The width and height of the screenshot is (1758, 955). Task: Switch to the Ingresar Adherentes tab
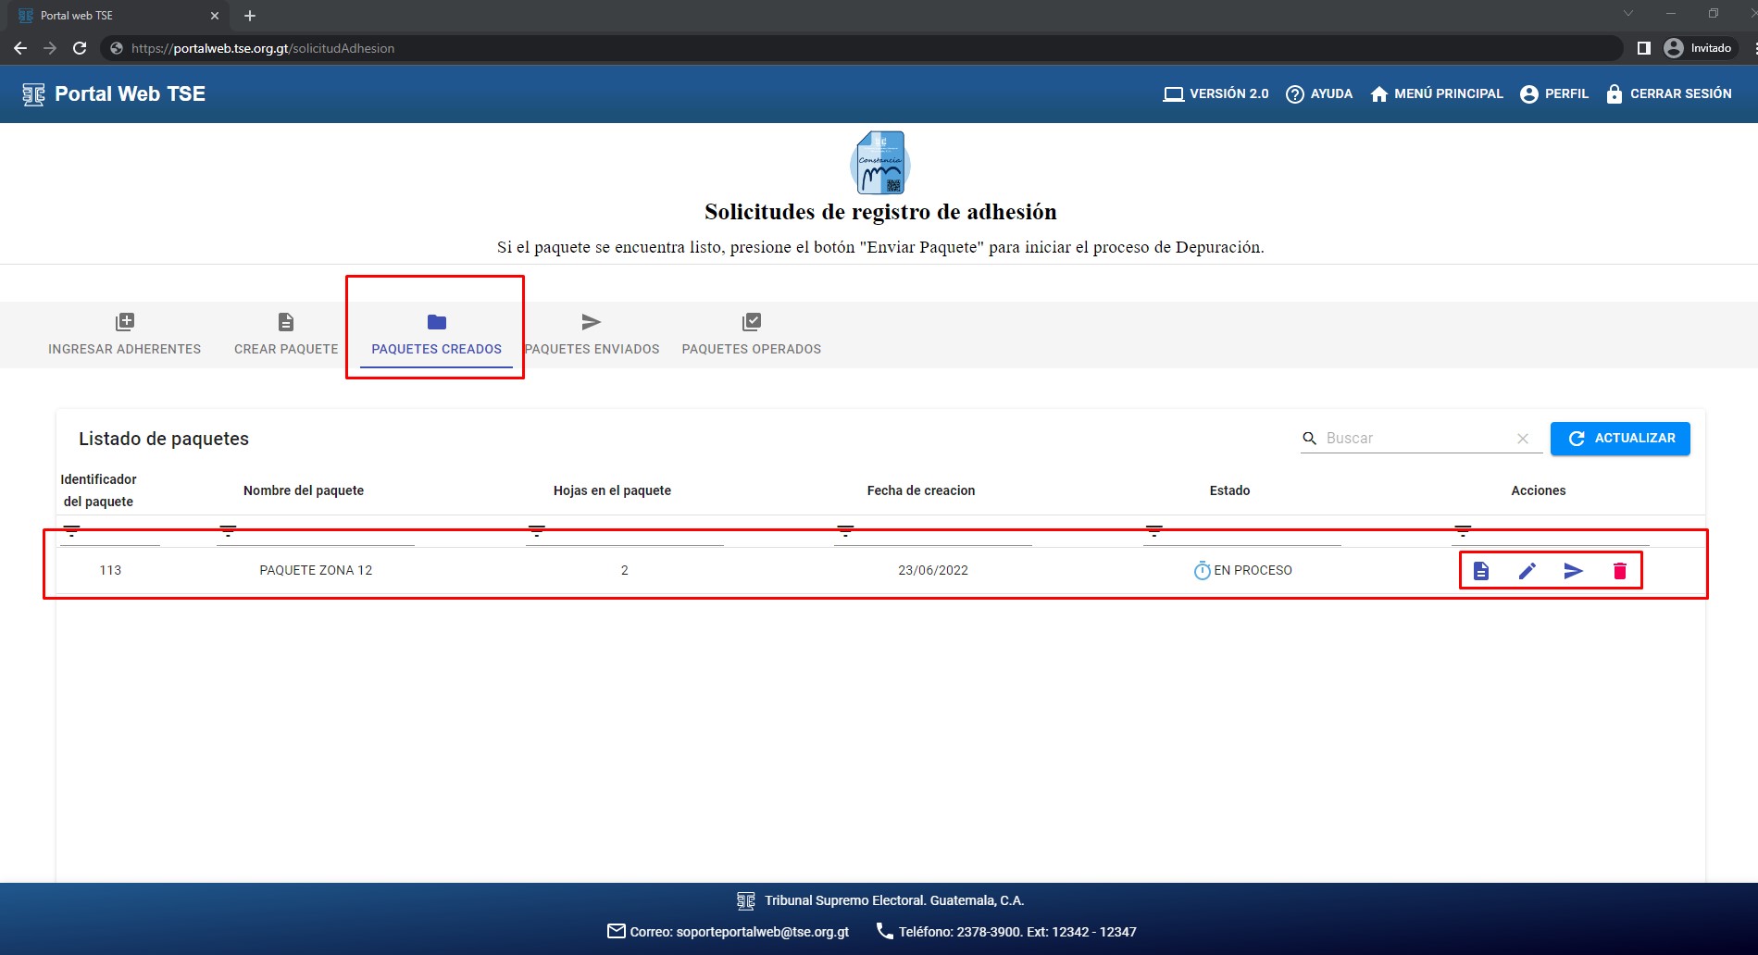tap(124, 335)
